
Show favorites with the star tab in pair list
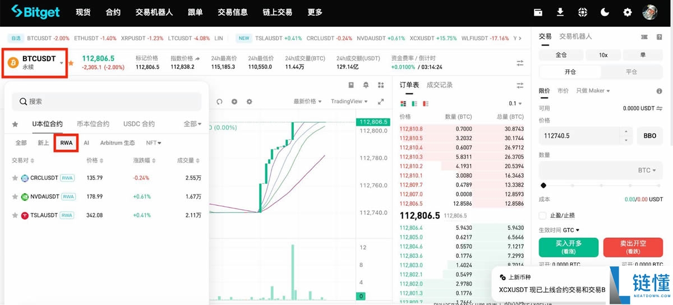click(x=15, y=124)
